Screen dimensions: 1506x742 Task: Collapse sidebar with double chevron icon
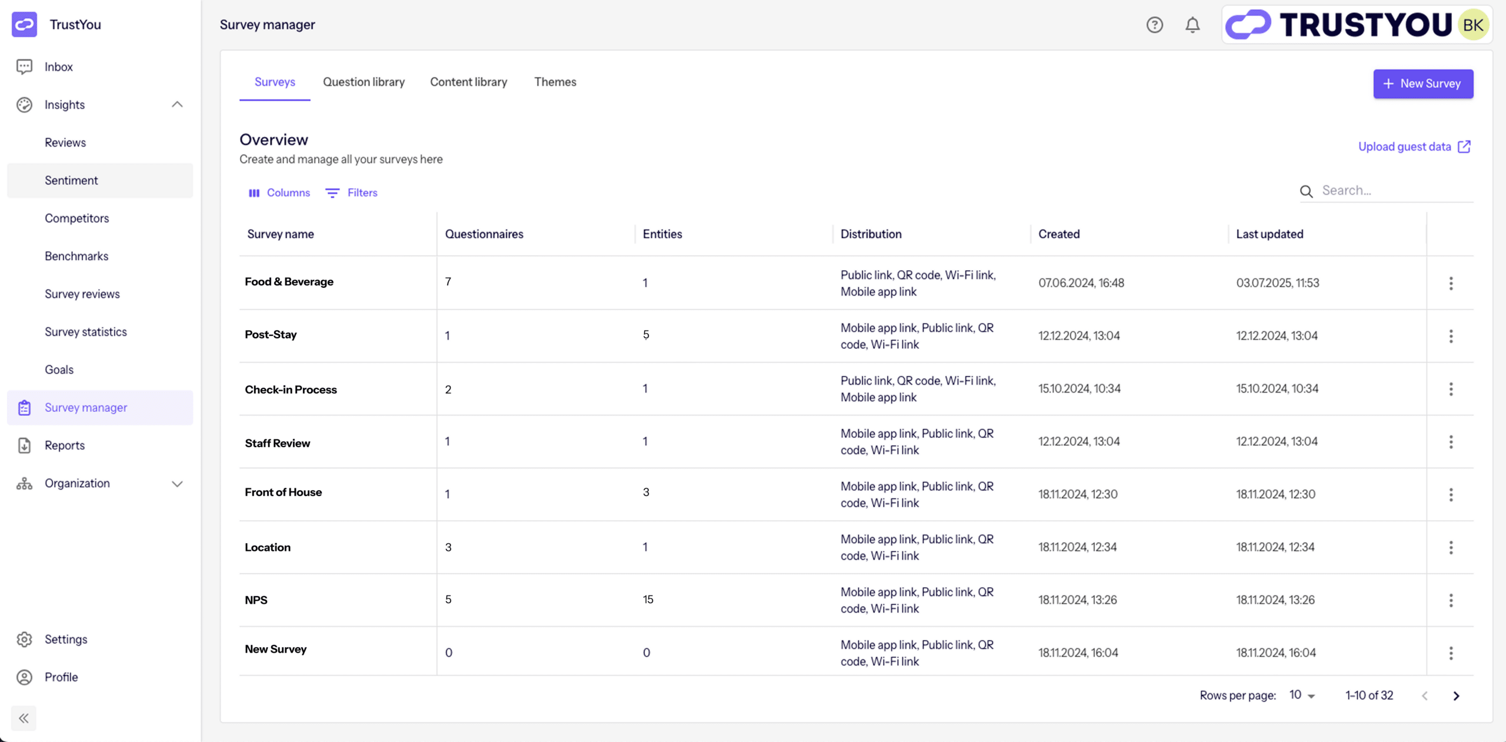click(24, 718)
